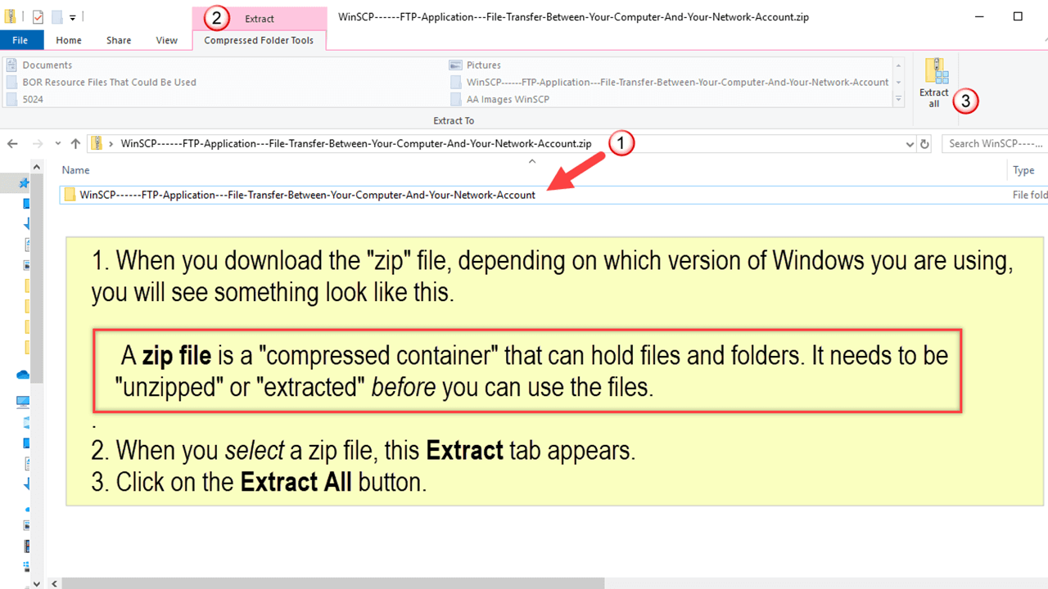Viewport: 1048px width, 589px height.
Task: Open the Recent locations dropdown arrow
Action: (57, 144)
